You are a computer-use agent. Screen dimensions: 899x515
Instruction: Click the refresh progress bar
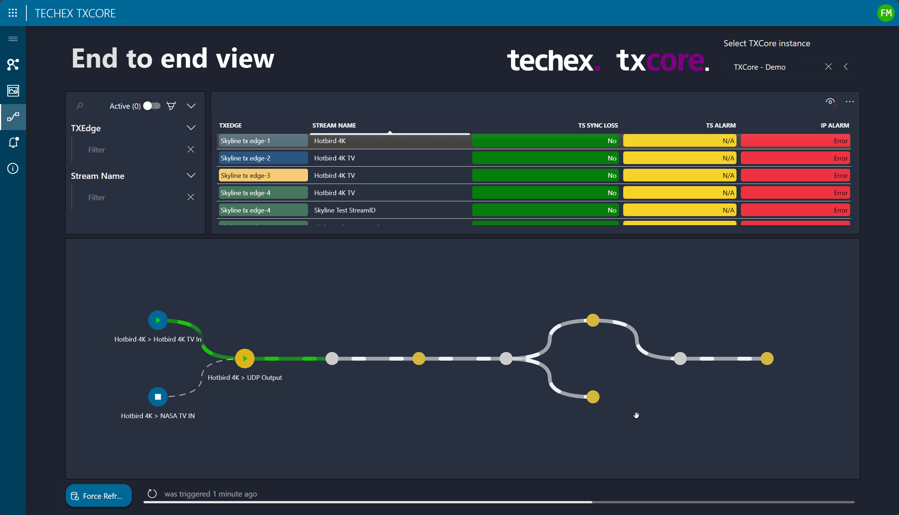pyautogui.click(x=499, y=502)
